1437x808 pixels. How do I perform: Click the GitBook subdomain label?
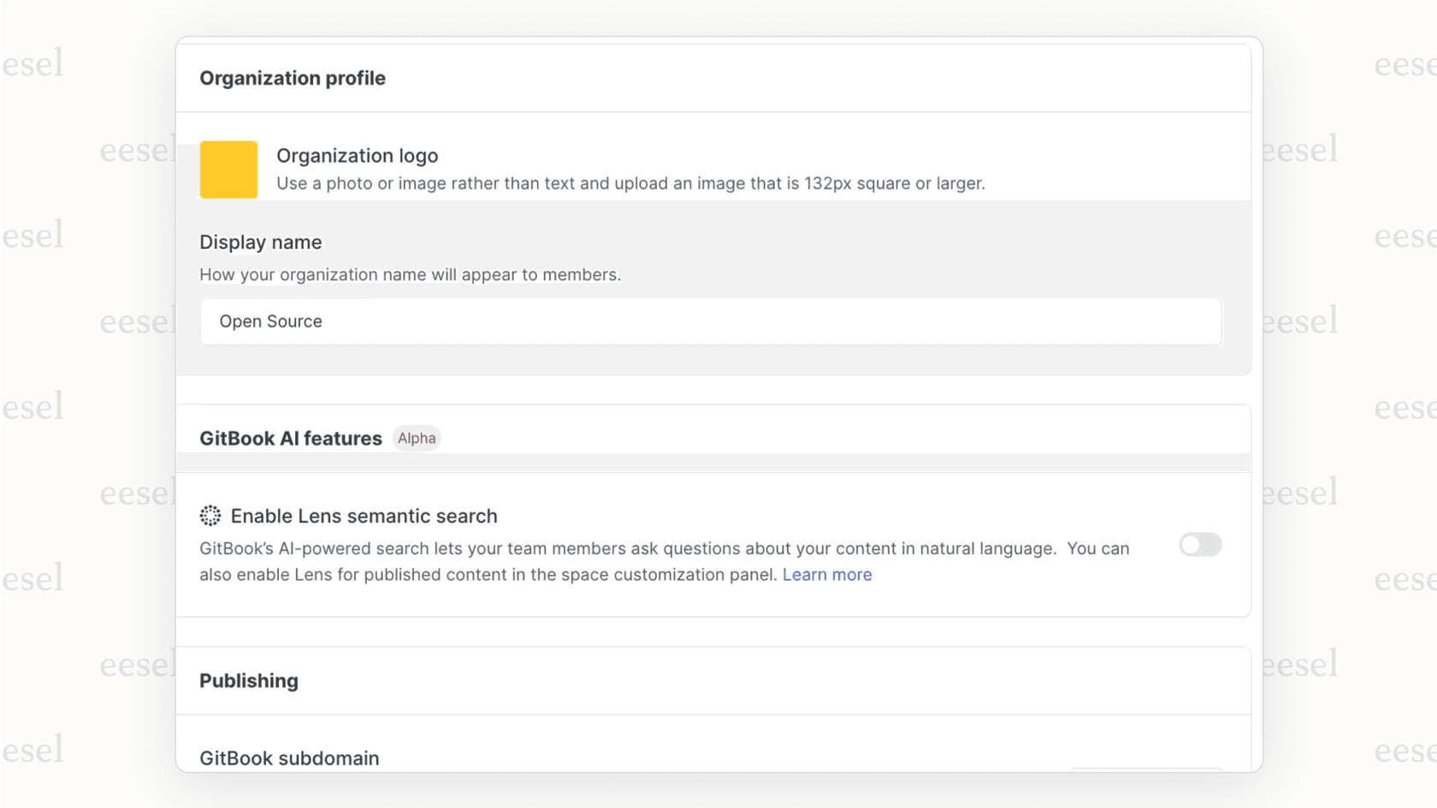tap(289, 758)
